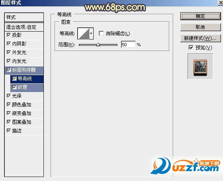Uncheck the 外发光 outer glow checkbox
This screenshot has width=223, height=181.
pyautogui.click(x=9, y=52)
